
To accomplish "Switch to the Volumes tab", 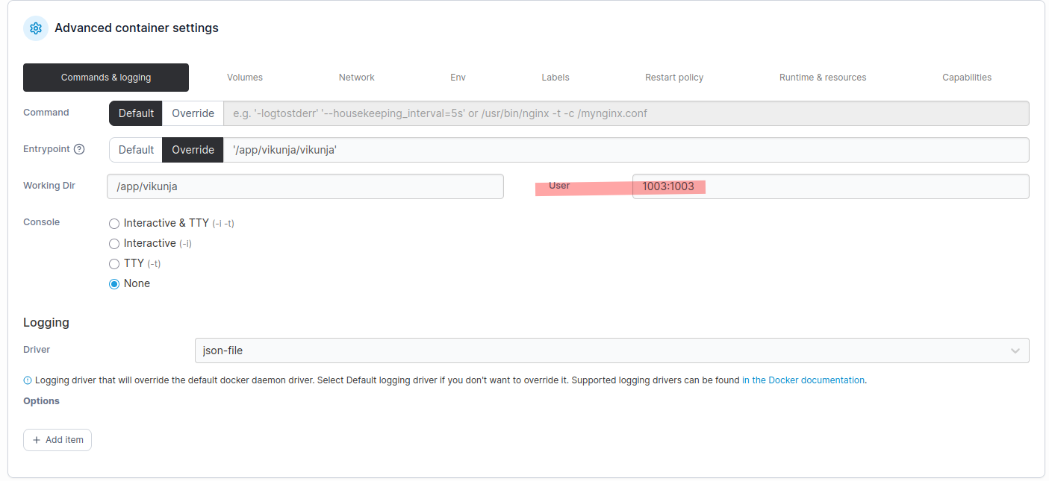I will point(245,78).
